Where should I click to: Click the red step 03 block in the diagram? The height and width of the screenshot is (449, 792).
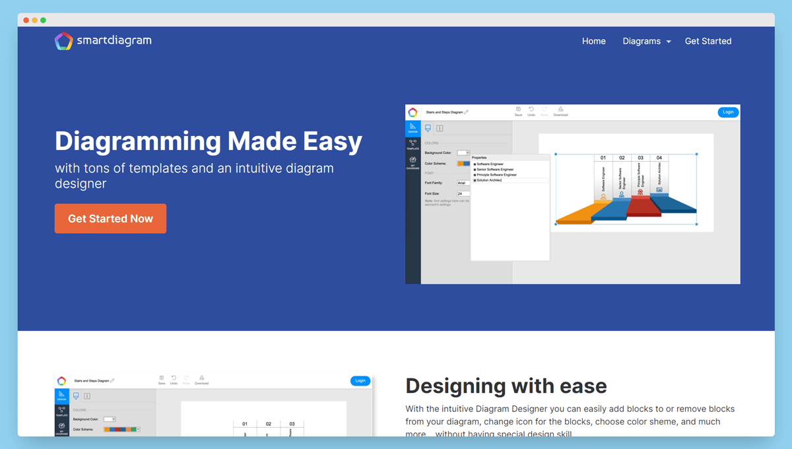click(x=642, y=206)
